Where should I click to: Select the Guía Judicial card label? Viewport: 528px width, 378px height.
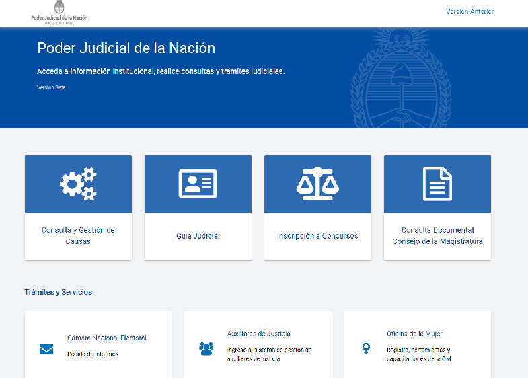tap(198, 236)
